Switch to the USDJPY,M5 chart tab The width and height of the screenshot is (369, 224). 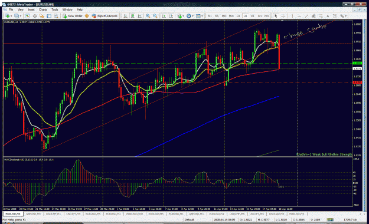(257, 214)
